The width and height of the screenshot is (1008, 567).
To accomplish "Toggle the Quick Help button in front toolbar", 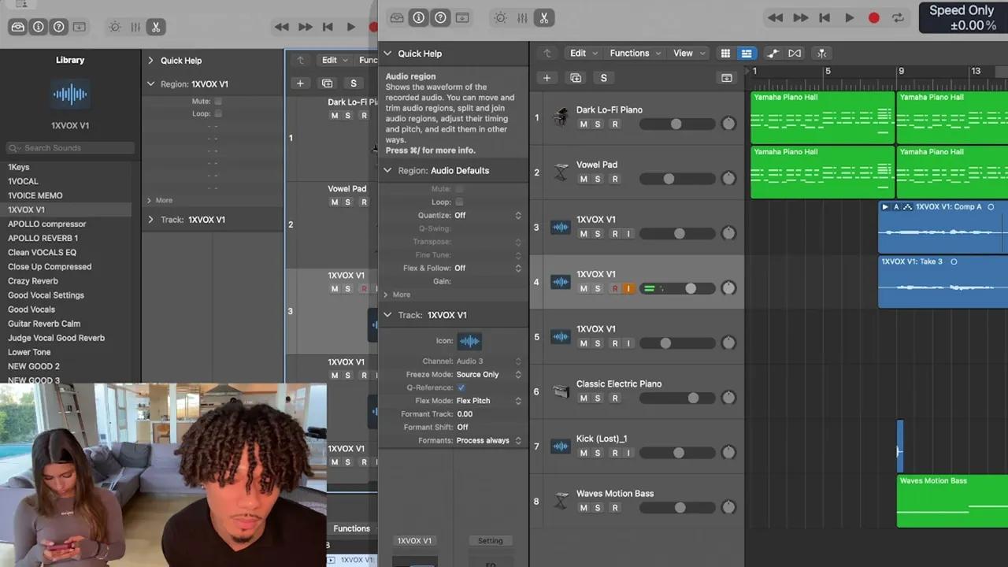I will [x=440, y=17].
